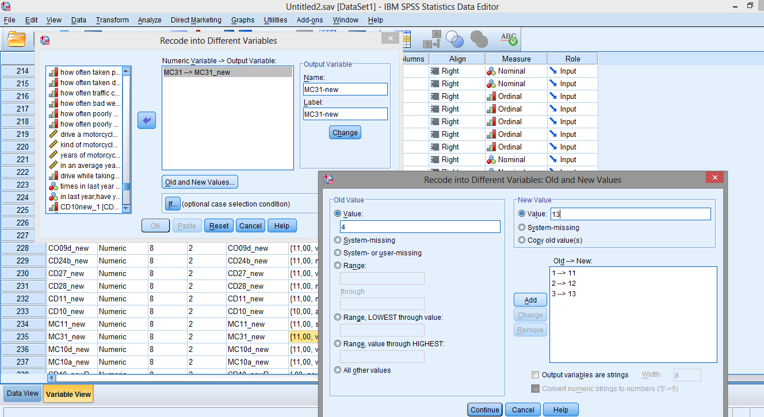764x417 pixels.
Task: Select 'Range, value through HIGHEST' option
Action: (x=338, y=343)
